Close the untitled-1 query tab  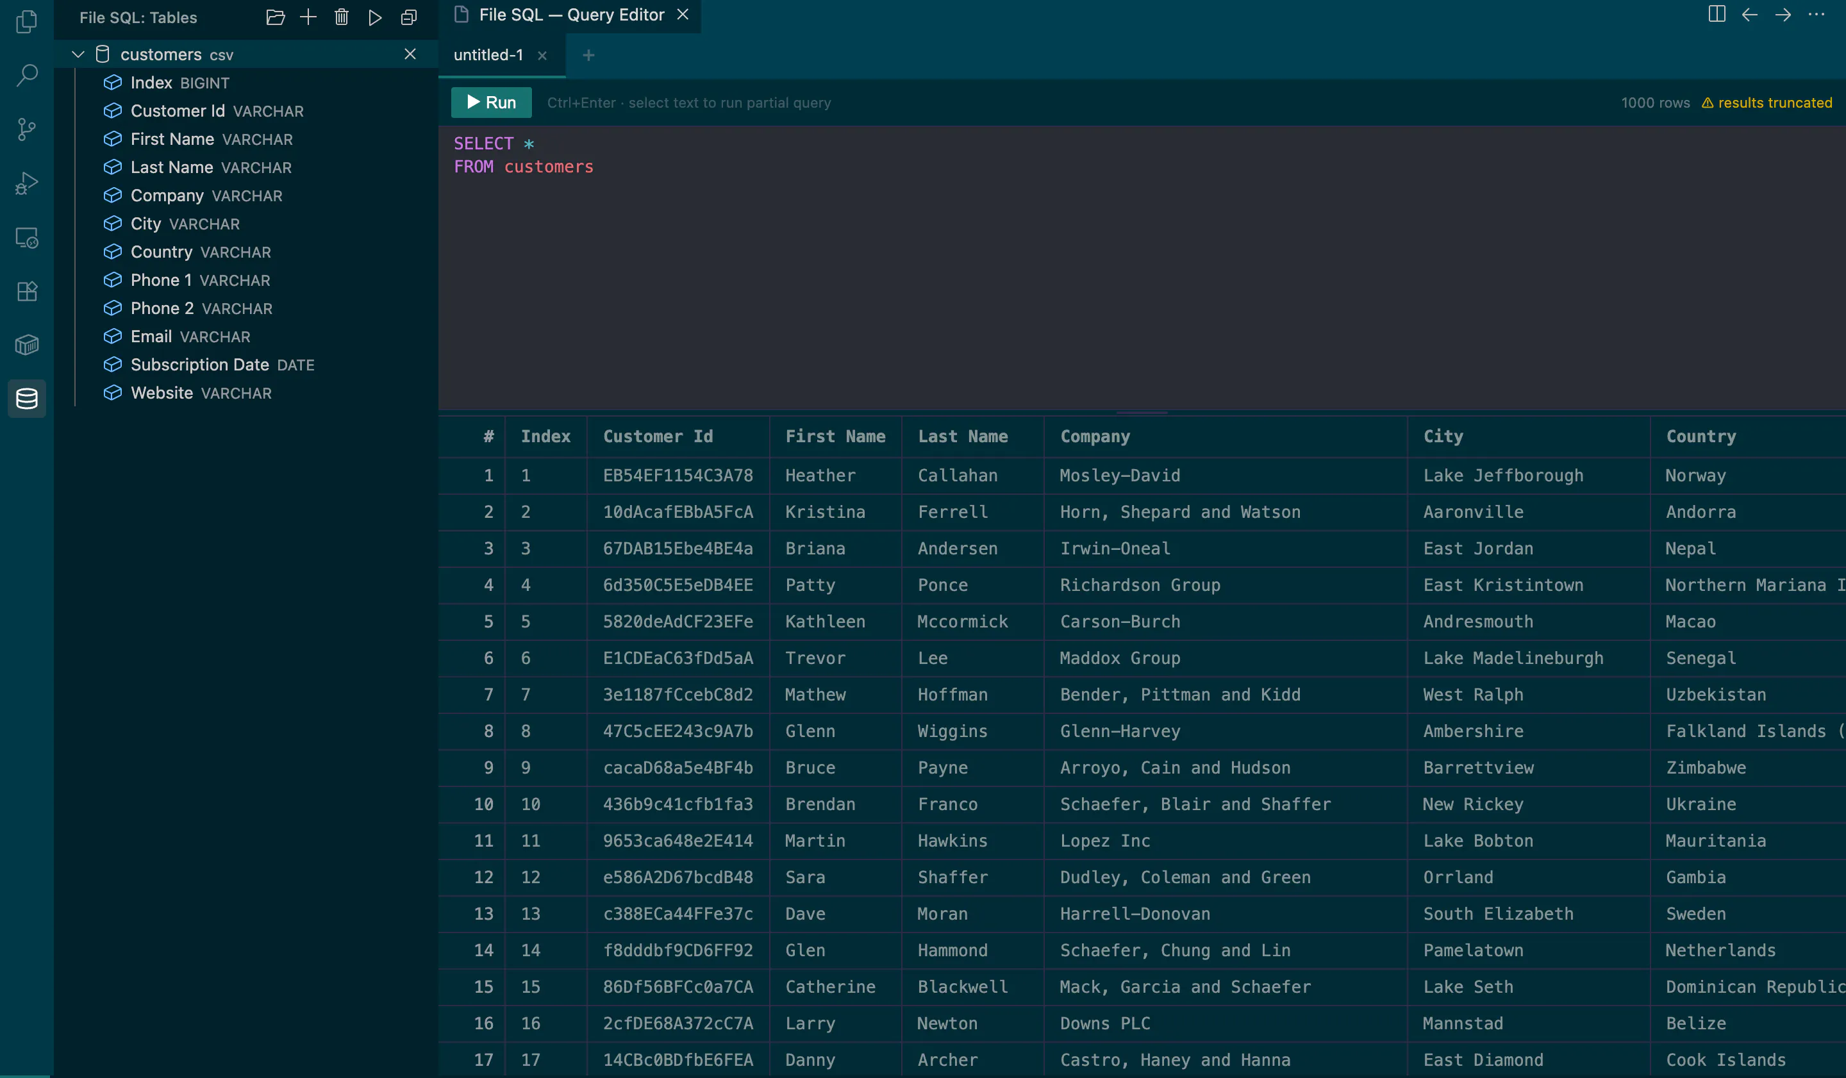pyautogui.click(x=542, y=56)
